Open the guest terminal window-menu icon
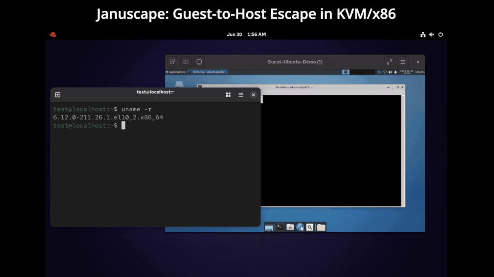The width and height of the screenshot is (494, 277). coord(200,87)
